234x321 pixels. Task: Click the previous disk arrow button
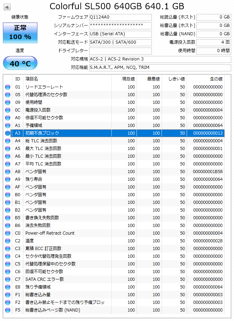7,7
